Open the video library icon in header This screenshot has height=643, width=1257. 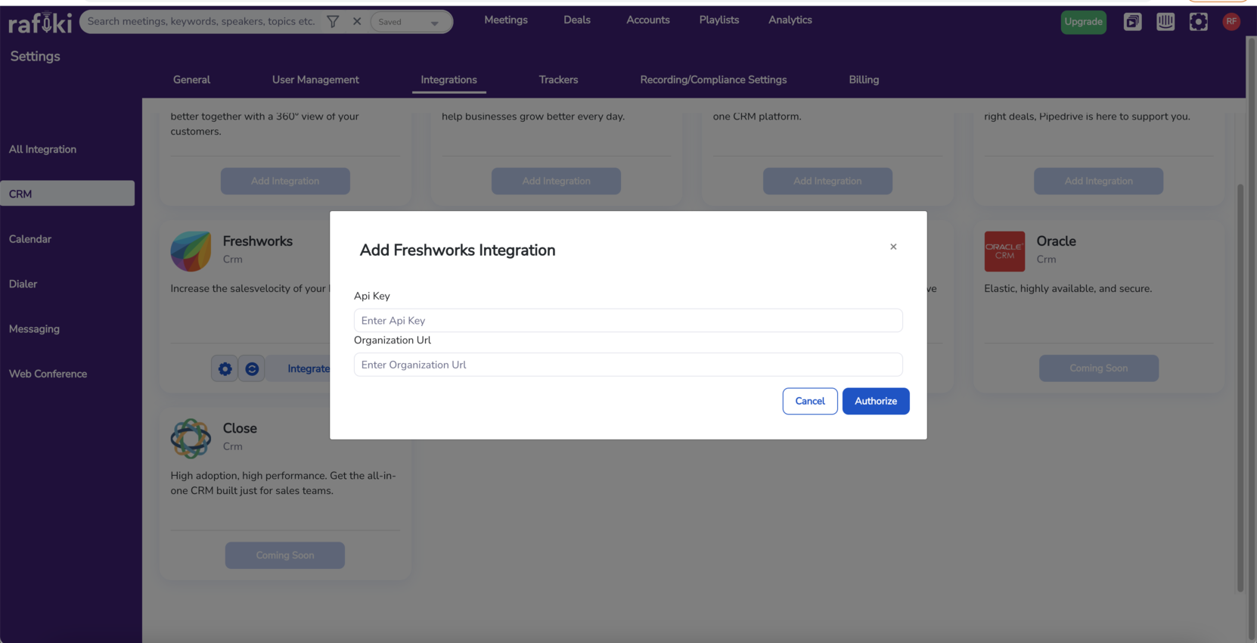pos(1132,22)
